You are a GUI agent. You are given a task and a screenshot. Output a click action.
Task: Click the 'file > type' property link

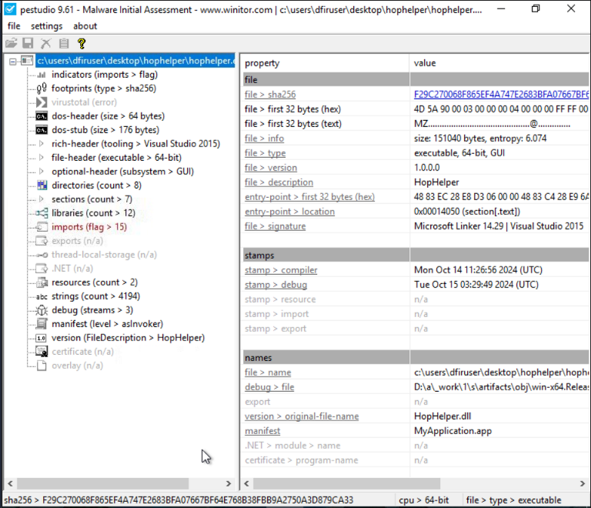265,153
